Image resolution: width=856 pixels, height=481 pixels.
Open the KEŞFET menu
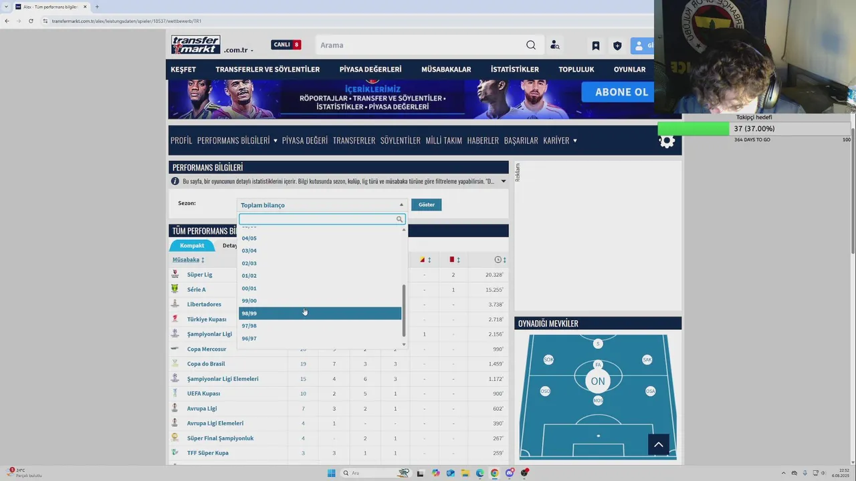click(183, 69)
